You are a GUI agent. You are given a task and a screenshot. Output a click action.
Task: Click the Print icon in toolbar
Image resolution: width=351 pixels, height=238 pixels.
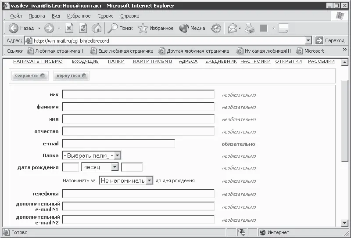[249, 29]
